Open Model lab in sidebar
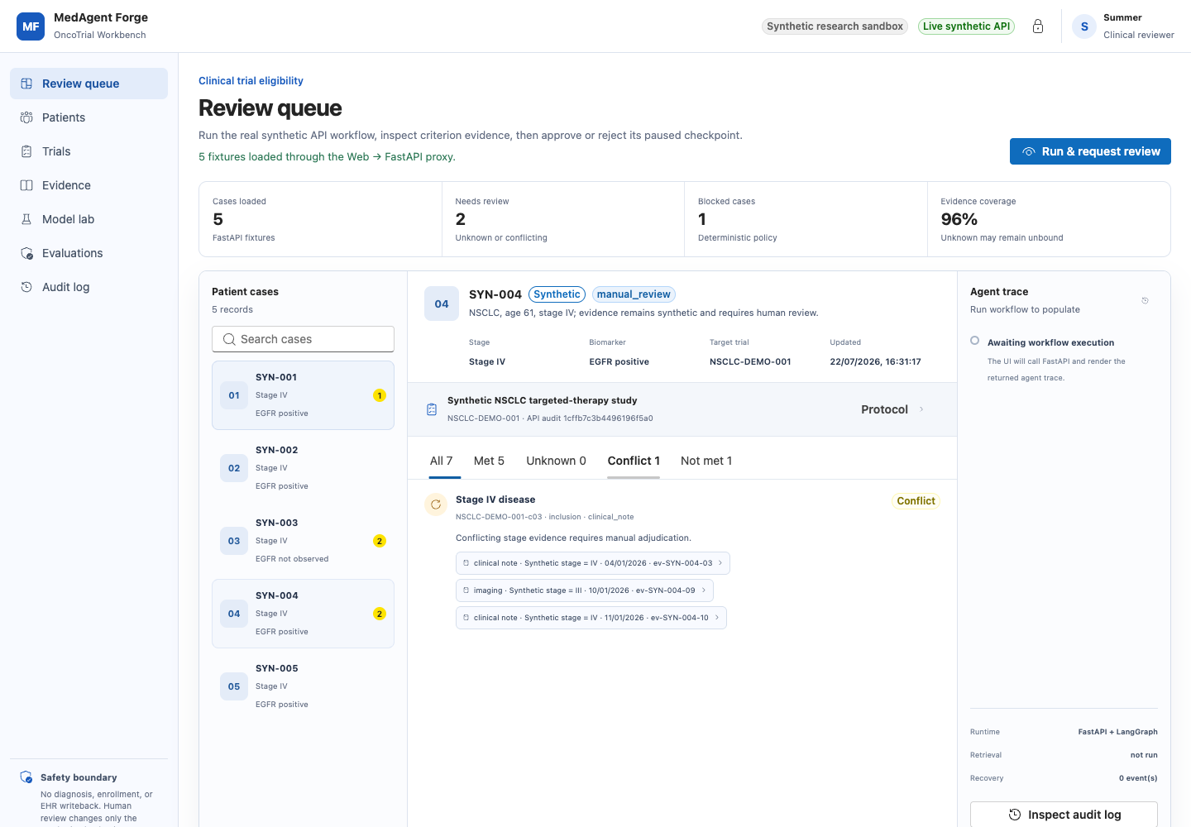Screen dimensions: 1191x827 [88, 219]
